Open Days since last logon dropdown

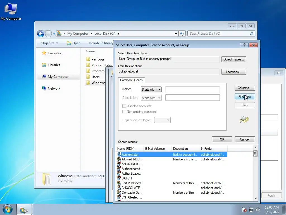point(162,120)
